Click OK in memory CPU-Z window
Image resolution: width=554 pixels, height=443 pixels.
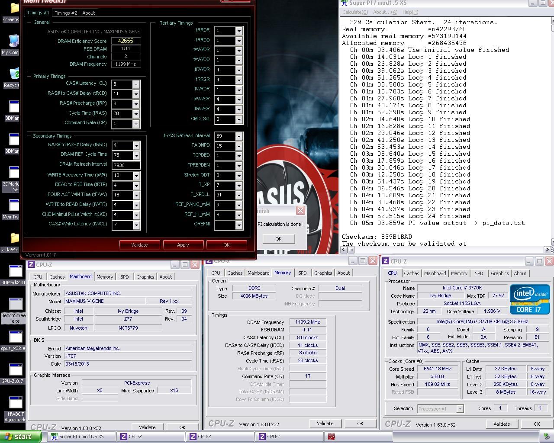(360, 424)
